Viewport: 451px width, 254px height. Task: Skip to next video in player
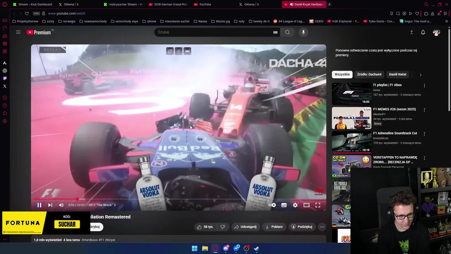click(x=50, y=205)
